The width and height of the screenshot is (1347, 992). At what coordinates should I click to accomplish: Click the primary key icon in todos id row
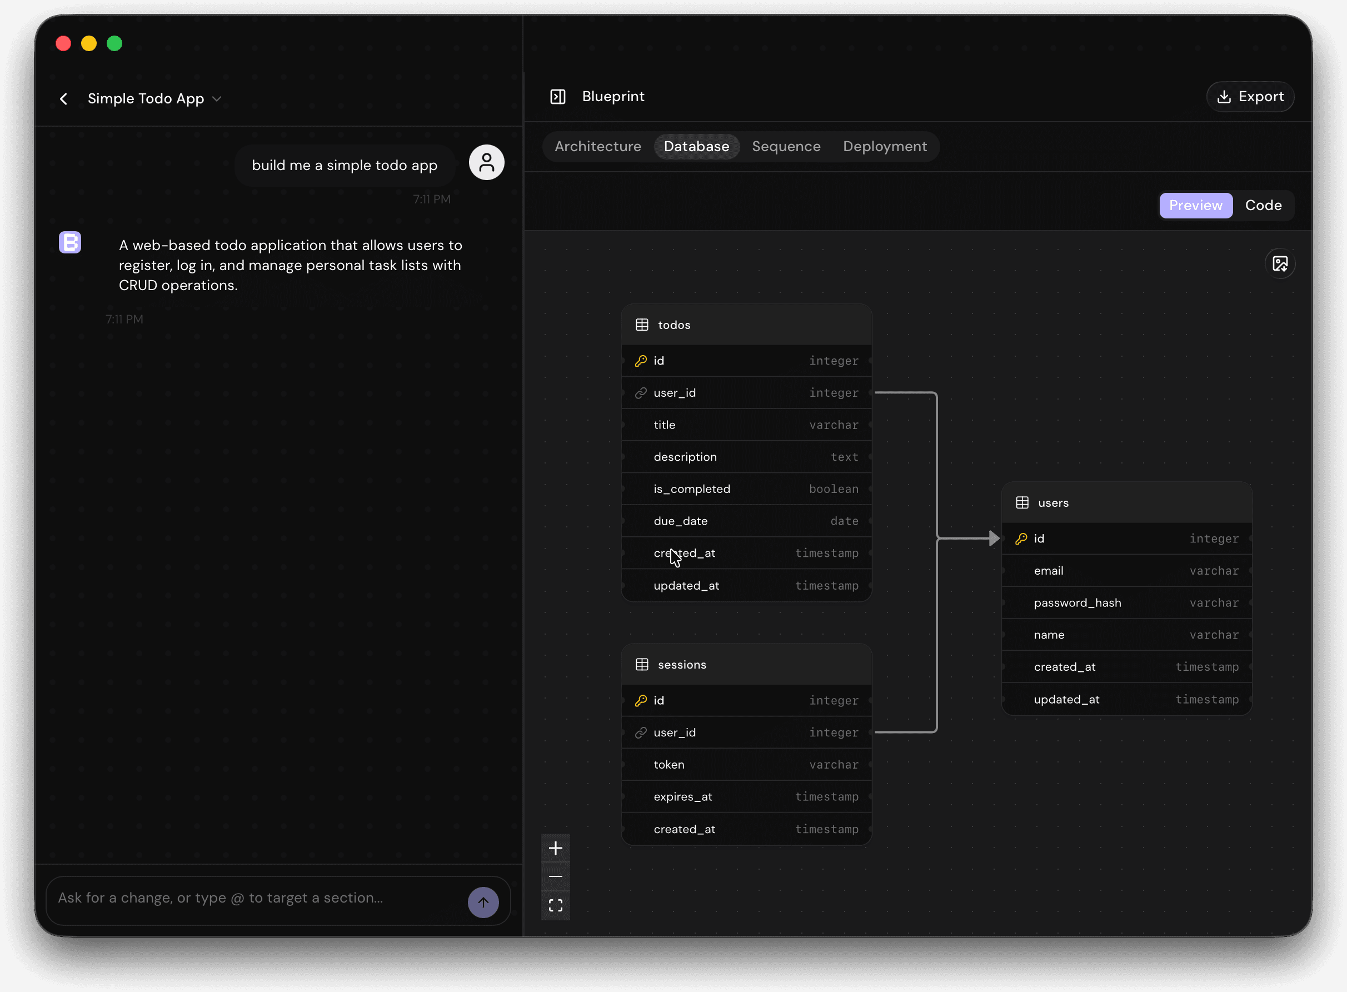(x=641, y=361)
